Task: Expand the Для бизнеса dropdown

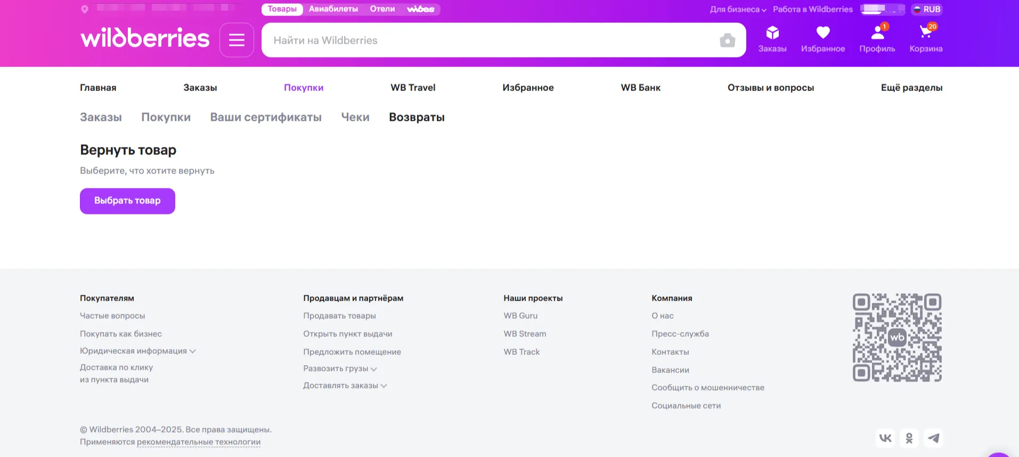Action: [738, 10]
